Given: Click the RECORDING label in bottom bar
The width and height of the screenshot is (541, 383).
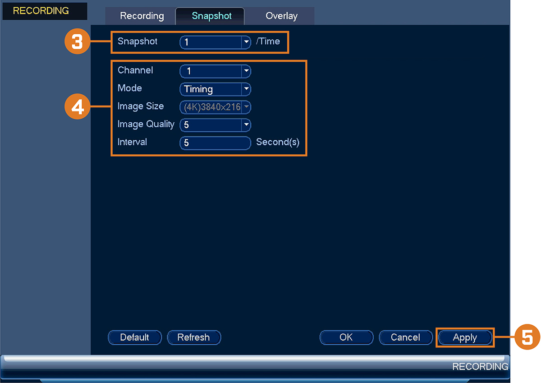Looking at the screenshot, I should click(x=480, y=366).
